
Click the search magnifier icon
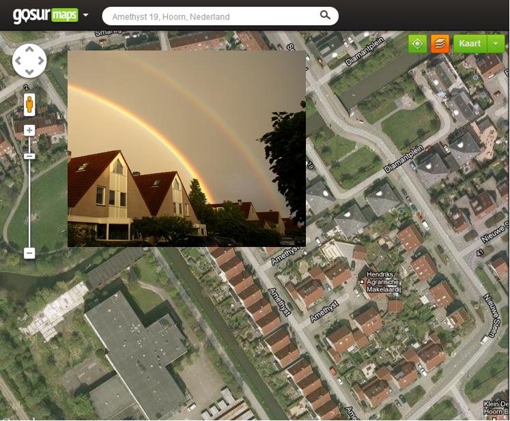click(325, 15)
